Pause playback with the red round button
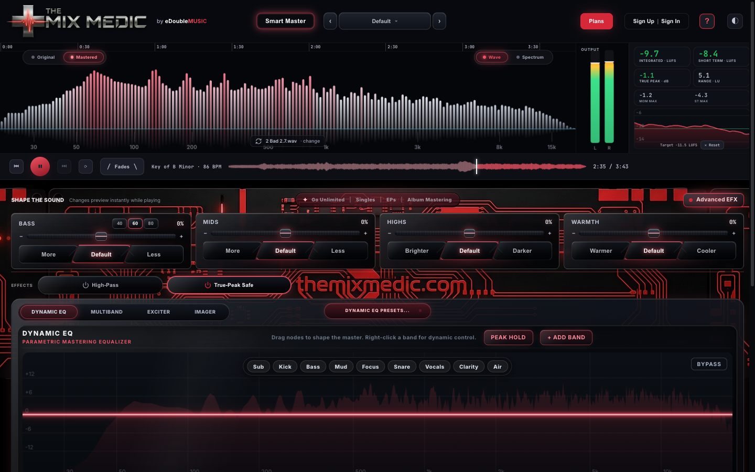The image size is (755, 472). [40, 166]
